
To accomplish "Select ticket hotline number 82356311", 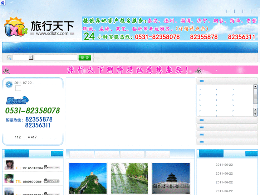I will pos(38,125).
